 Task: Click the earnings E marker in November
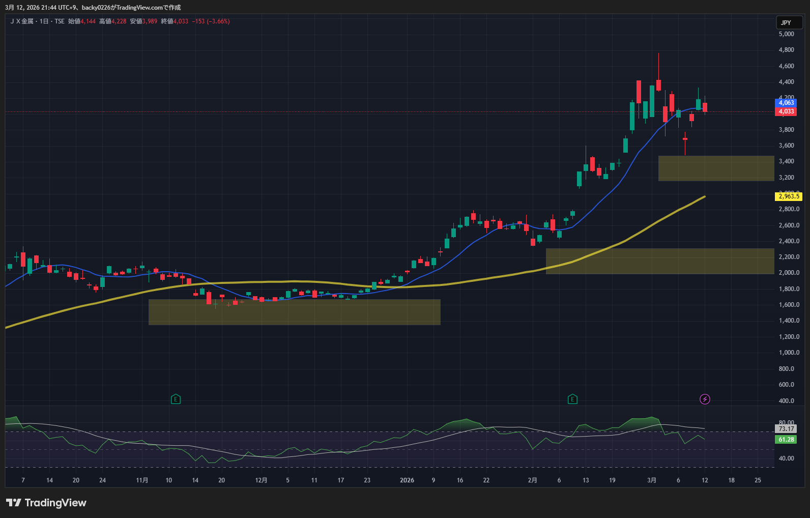point(176,399)
